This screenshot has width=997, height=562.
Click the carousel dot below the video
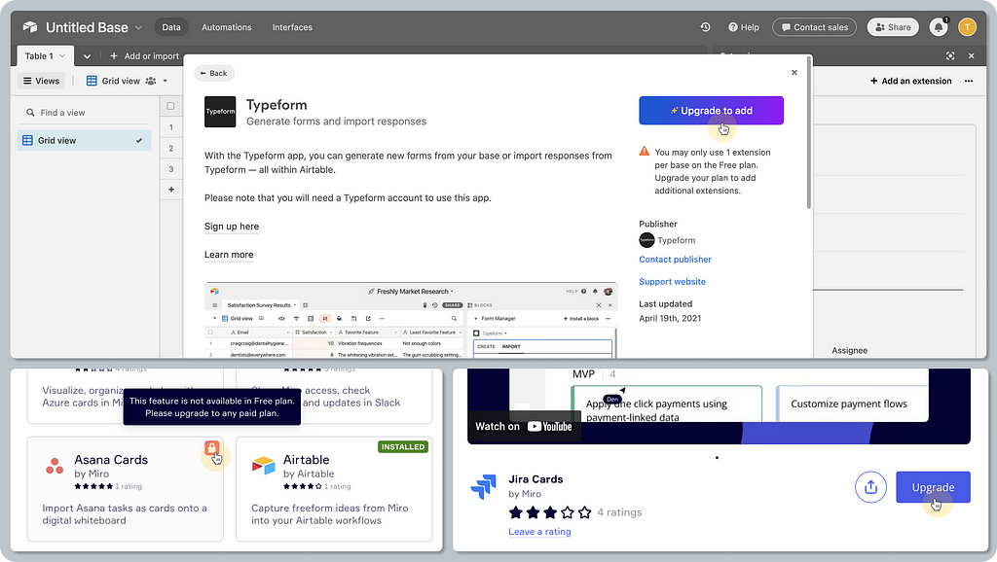pos(717,457)
